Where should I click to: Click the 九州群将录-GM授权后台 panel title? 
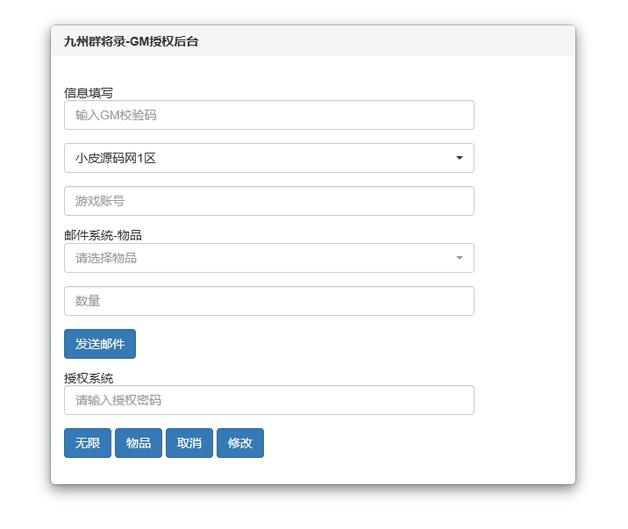point(131,41)
